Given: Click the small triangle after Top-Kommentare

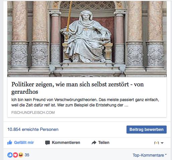Looking at the screenshot, I should (x=166, y=154).
